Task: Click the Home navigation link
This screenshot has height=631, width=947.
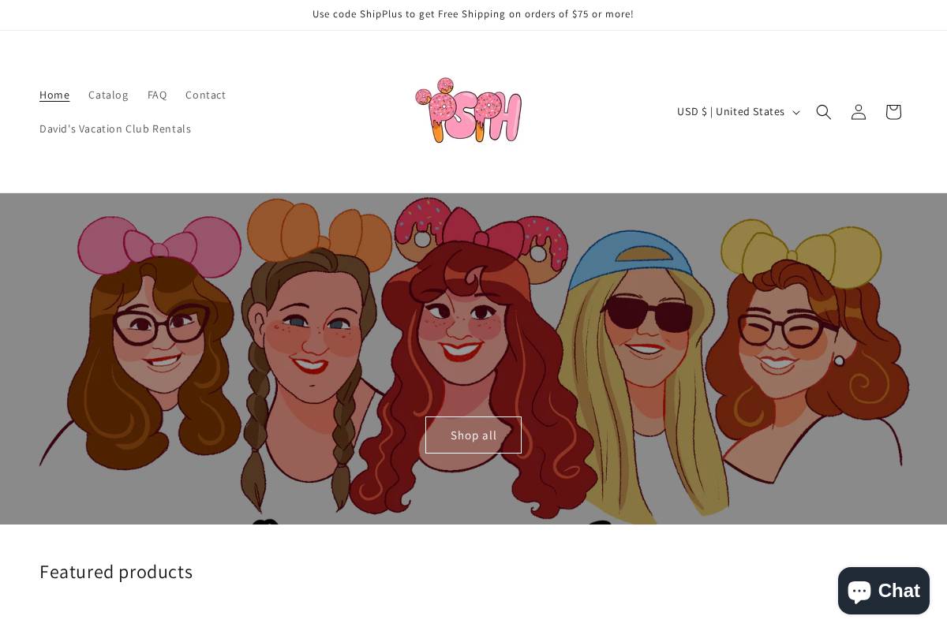Action: click(54, 95)
